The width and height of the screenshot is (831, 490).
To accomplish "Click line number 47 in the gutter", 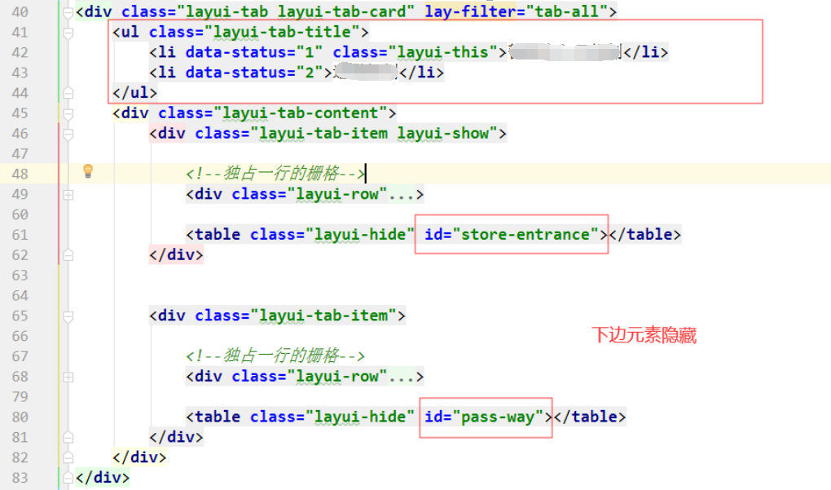I will tap(20, 154).
